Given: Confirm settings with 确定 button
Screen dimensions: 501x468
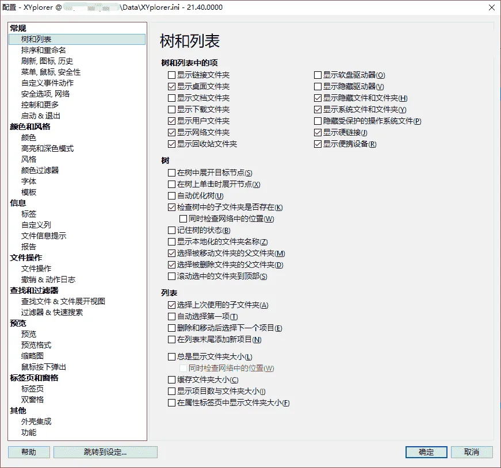Looking at the screenshot, I should click(426, 452).
